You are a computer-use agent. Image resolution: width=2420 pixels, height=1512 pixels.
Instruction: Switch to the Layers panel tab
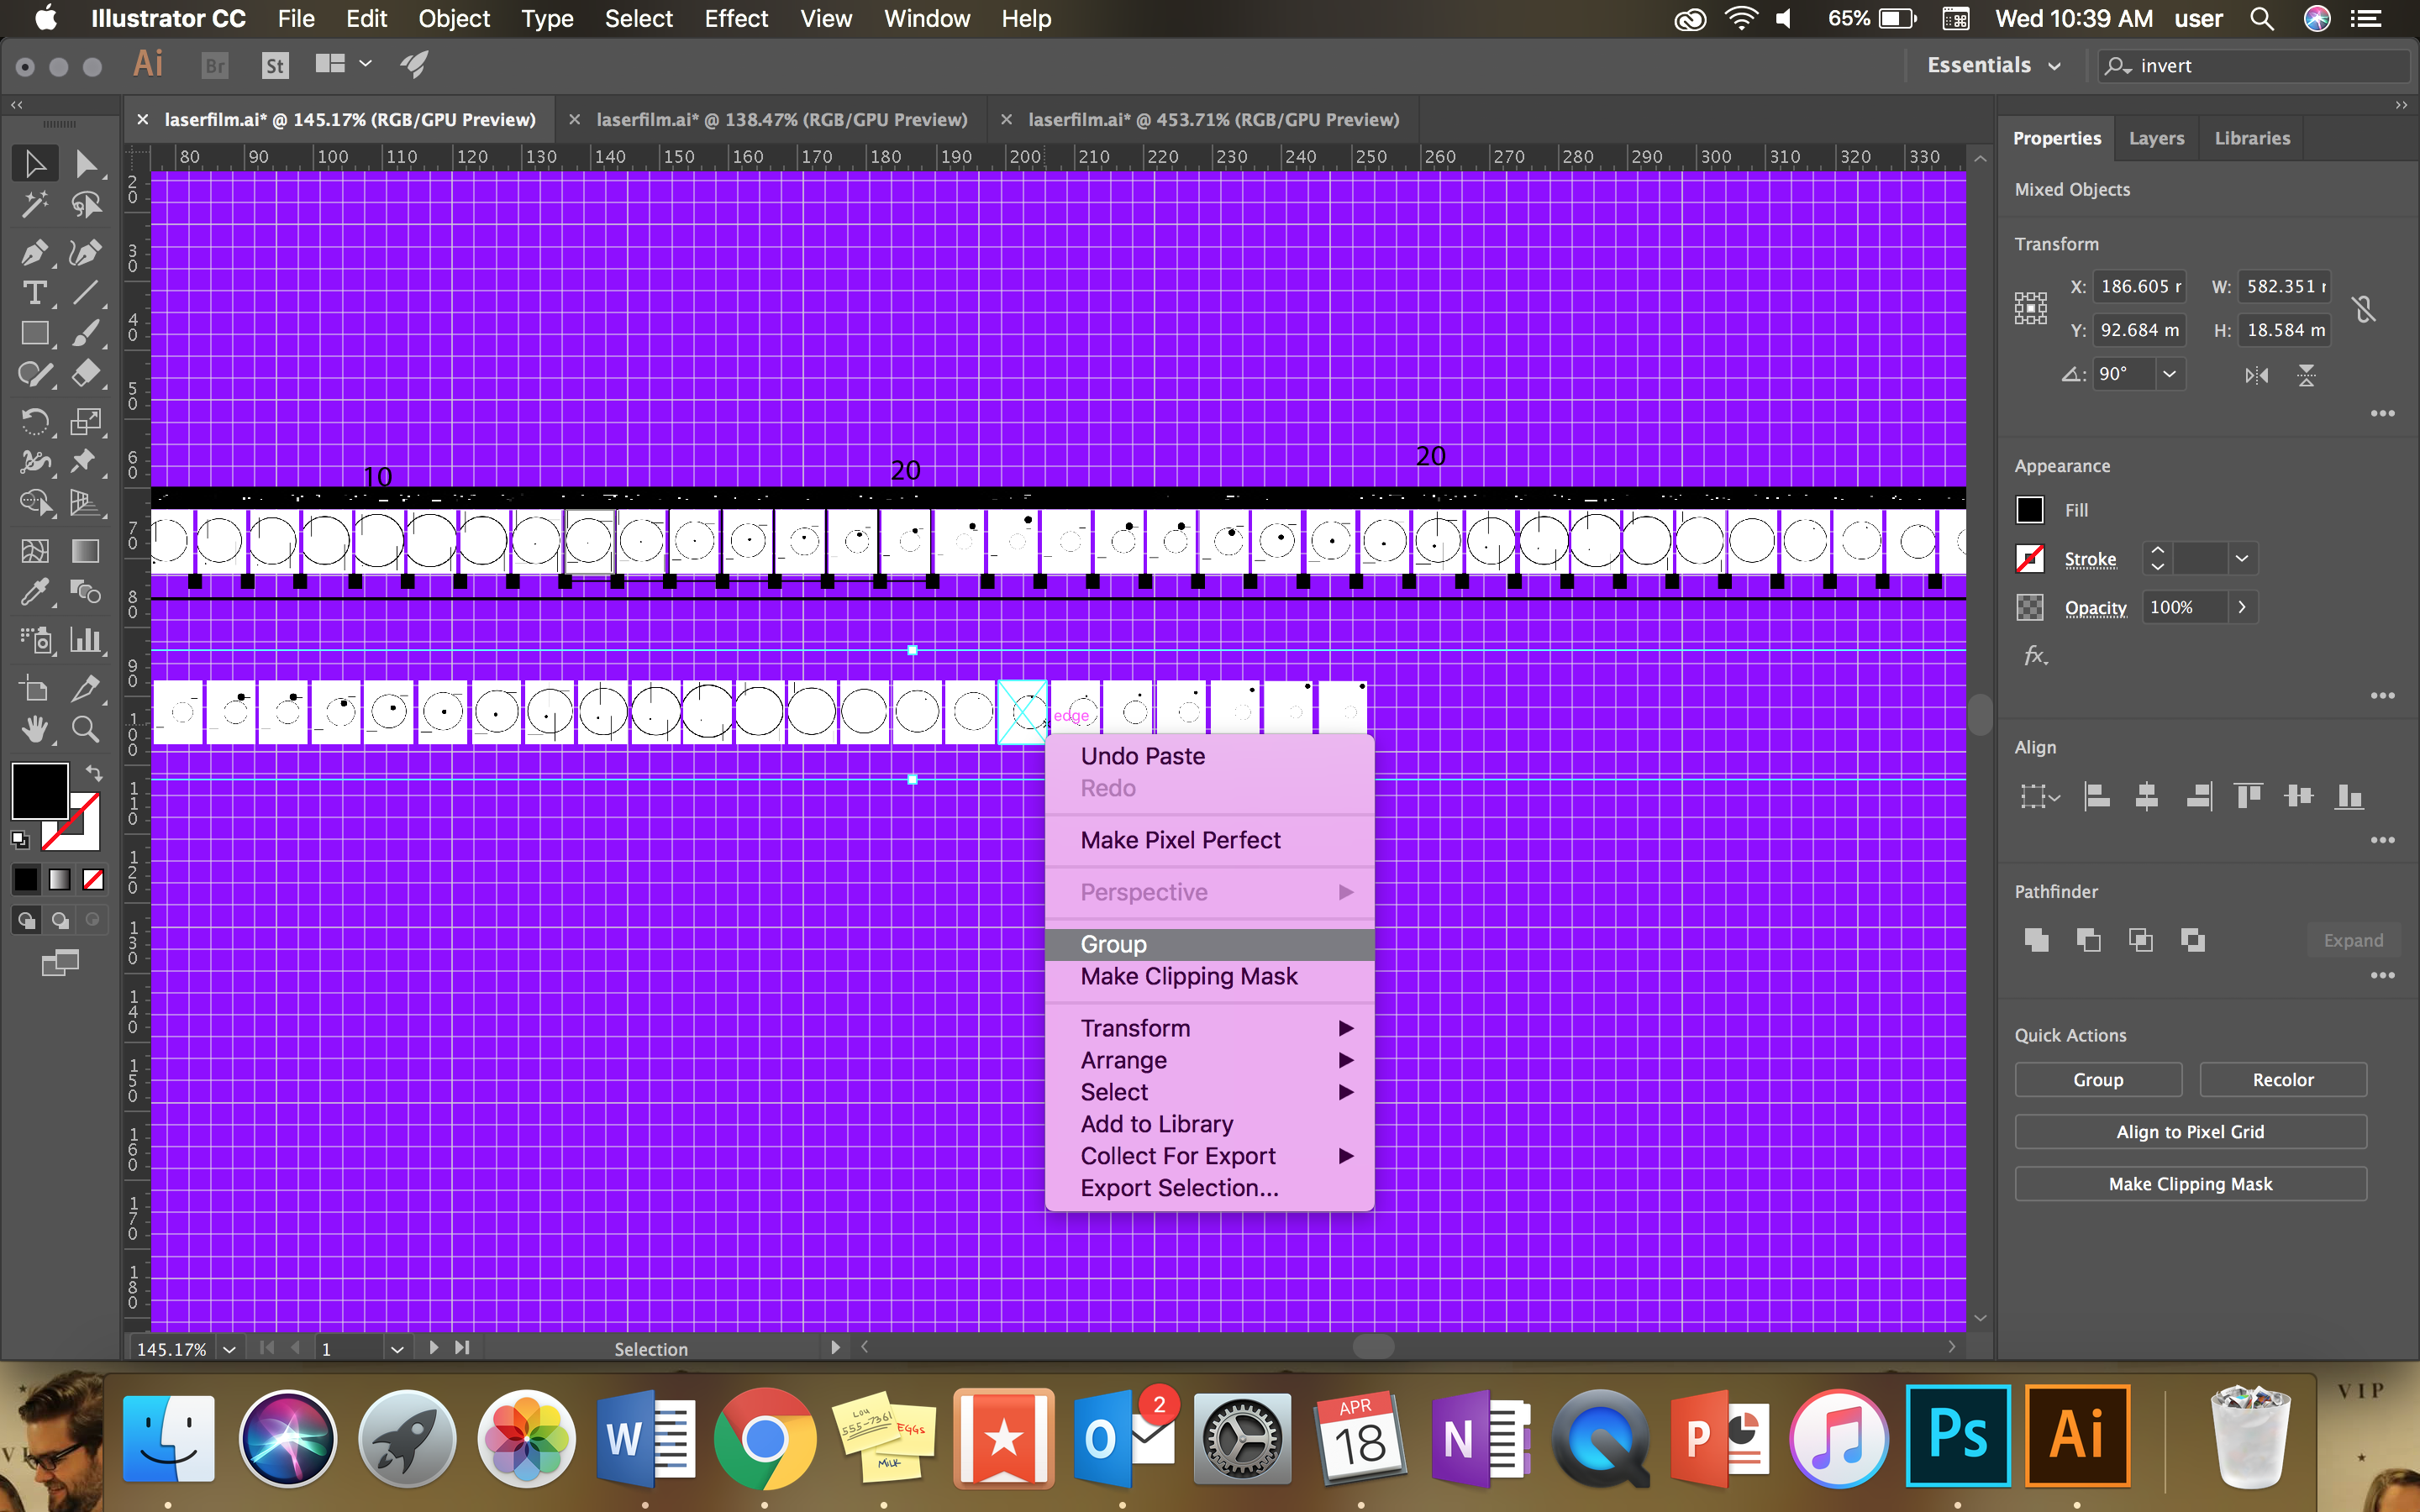tap(2157, 138)
